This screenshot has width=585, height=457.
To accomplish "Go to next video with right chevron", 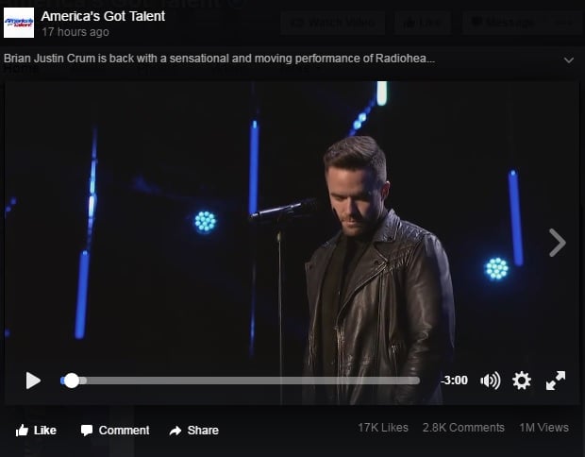I will [x=558, y=243].
